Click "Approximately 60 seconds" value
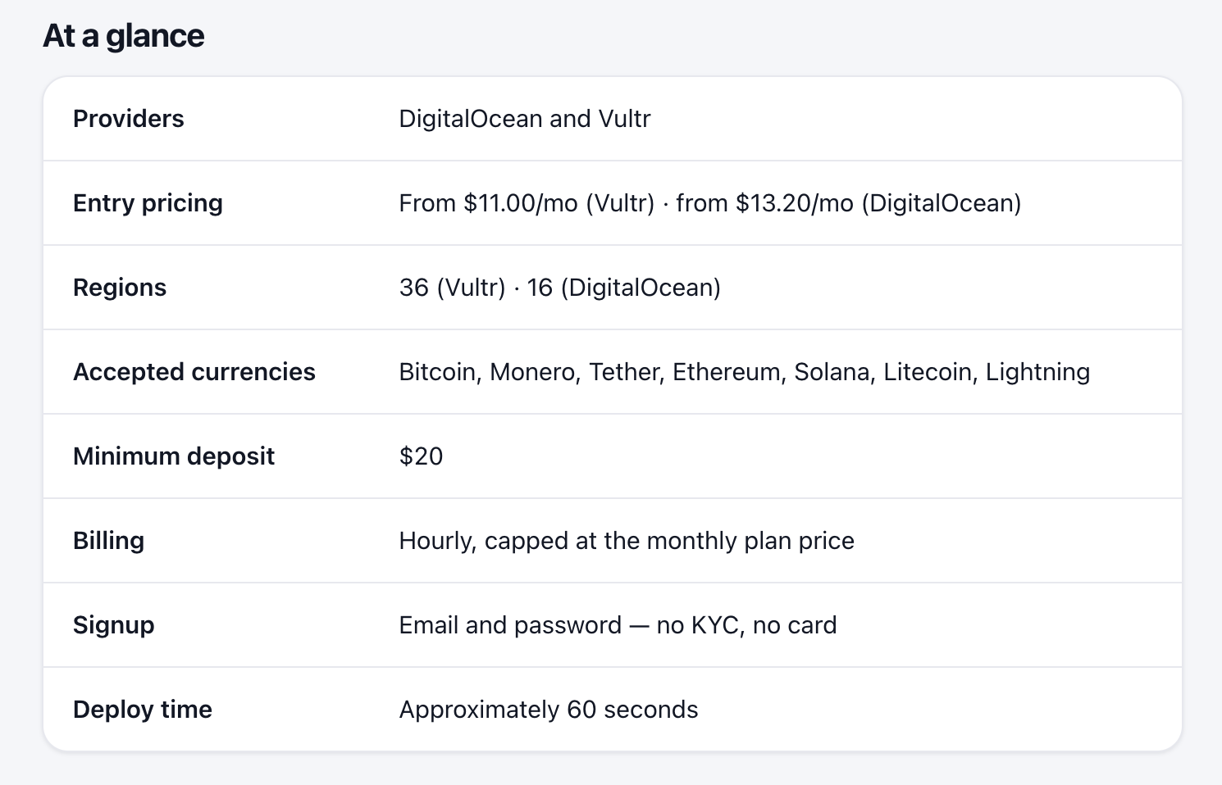The width and height of the screenshot is (1222, 785). pyautogui.click(x=548, y=710)
